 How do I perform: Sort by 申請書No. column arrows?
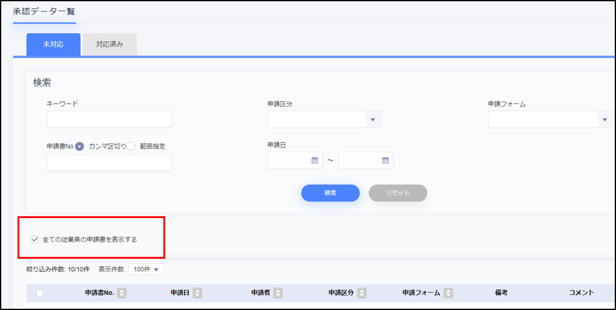coord(122,292)
